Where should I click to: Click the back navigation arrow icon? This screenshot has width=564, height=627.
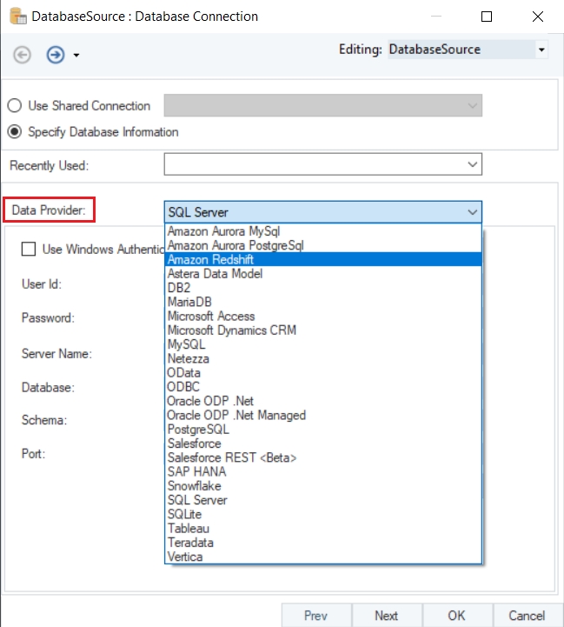(23, 54)
